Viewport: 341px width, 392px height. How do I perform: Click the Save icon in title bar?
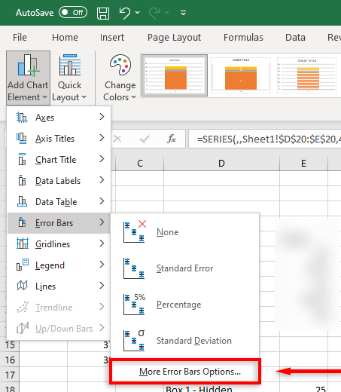pos(103,13)
